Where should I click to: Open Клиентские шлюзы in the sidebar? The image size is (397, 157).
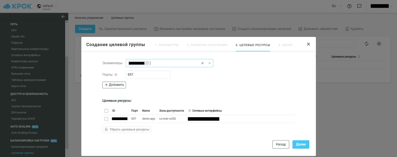24,61
